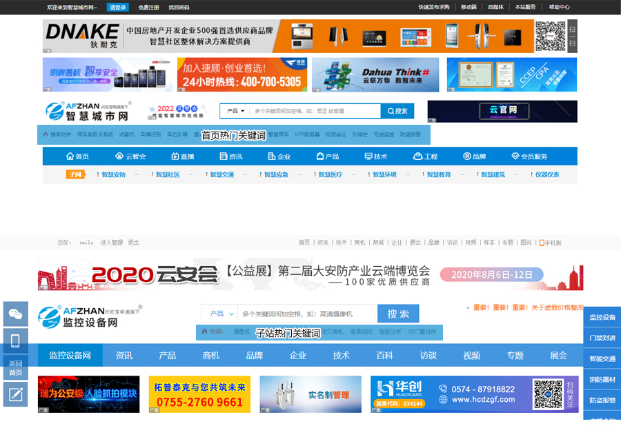Click the 拓普泰克 yellow banner ad
This screenshot has height=448, width=621.
tap(199, 394)
